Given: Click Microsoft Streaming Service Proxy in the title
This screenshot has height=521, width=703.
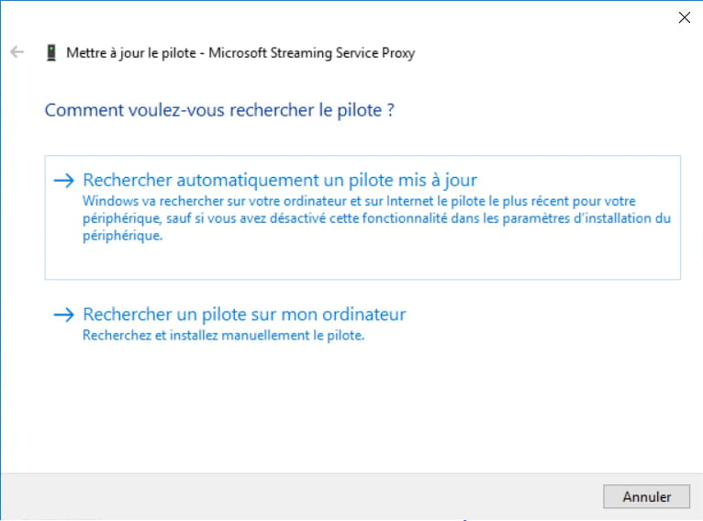Looking at the screenshot, I should (x=312, y=53).
